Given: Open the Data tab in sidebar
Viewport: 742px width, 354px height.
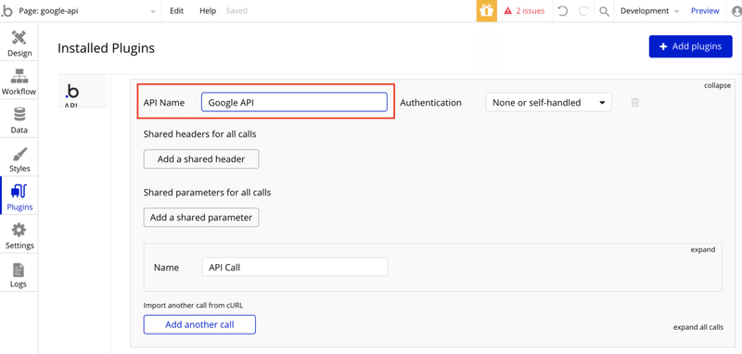Looking at the screenshot, I should [19, 120].
